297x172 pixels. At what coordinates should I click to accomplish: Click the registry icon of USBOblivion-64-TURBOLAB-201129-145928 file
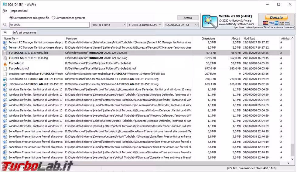5,79
